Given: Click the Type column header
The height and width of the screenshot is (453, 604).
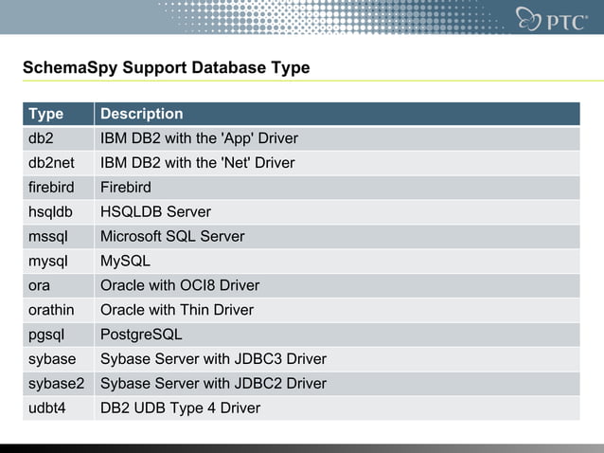Looking at the screenshot, I should (x=46, y=114).
